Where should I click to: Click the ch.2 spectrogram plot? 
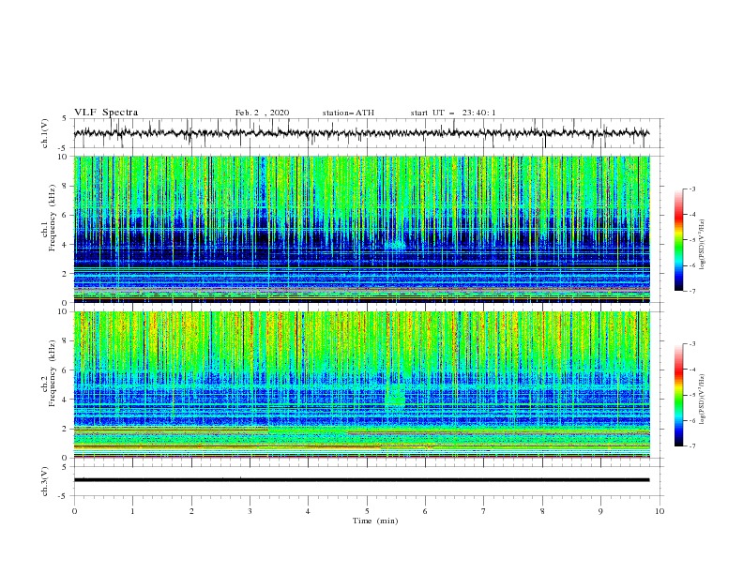[x=361, y=385]
